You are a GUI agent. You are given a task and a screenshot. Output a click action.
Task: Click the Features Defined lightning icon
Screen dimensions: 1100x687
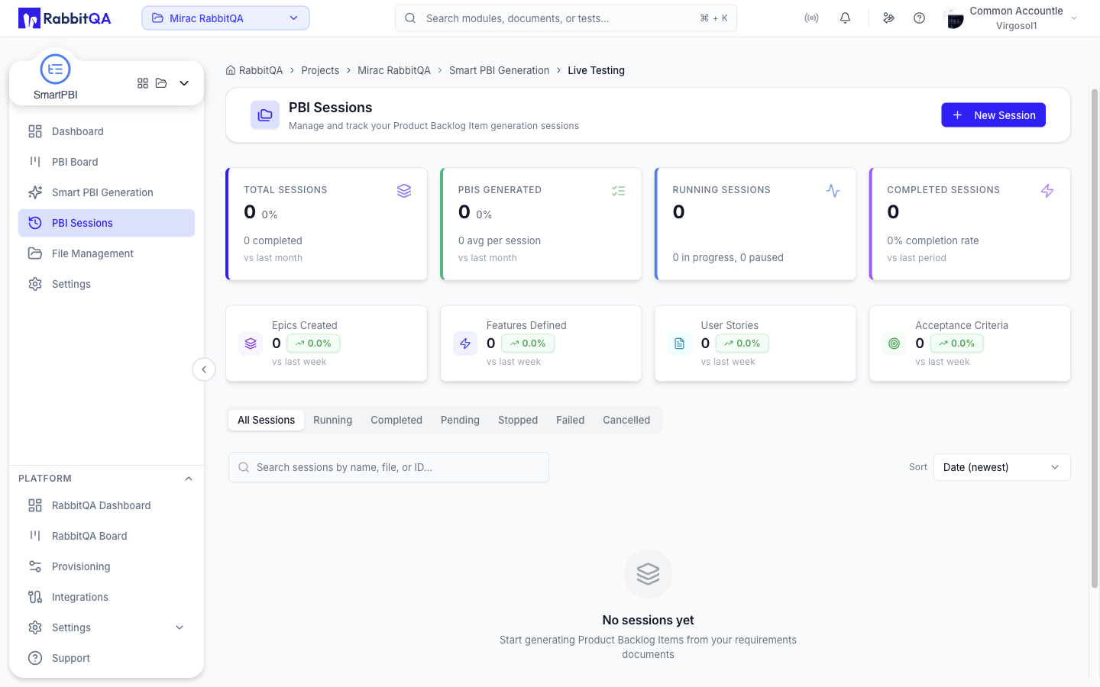465,343
